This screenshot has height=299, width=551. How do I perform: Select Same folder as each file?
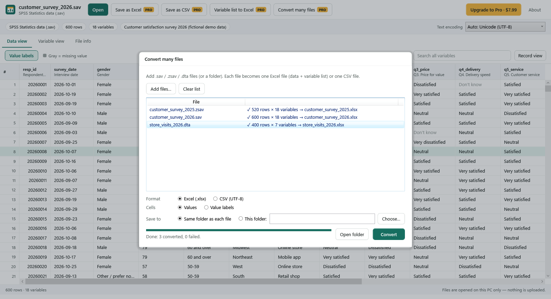pos(205,219)
